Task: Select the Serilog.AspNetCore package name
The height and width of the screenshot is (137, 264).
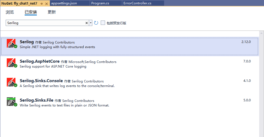Action: pos(40,61)
